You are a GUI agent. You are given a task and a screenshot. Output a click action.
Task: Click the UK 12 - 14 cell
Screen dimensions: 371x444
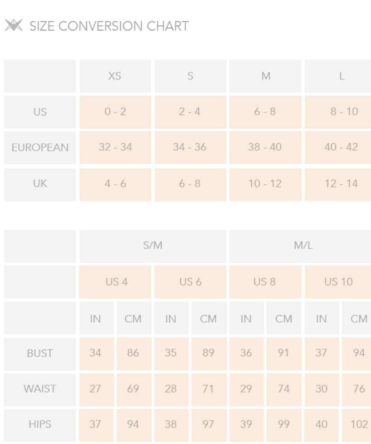[x=338, y=184]
